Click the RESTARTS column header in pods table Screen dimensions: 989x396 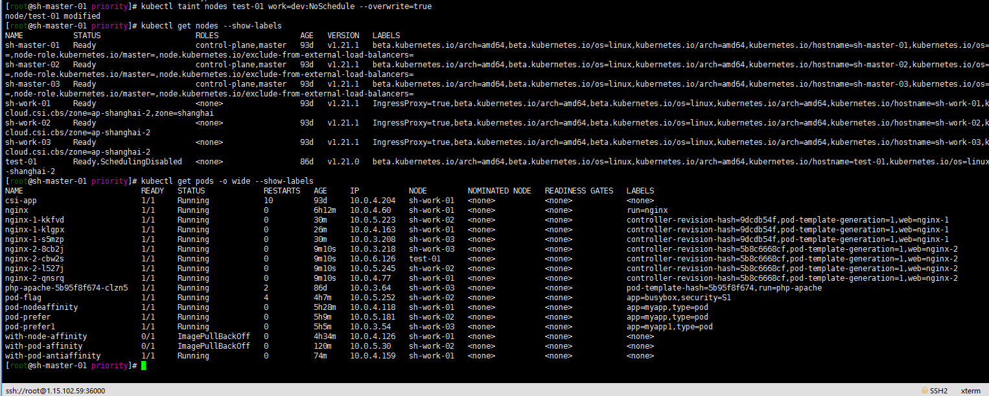click(281, 190)
